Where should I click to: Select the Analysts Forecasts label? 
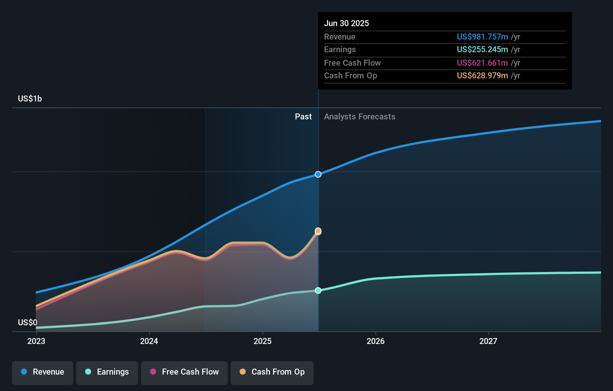coord(360,116)
